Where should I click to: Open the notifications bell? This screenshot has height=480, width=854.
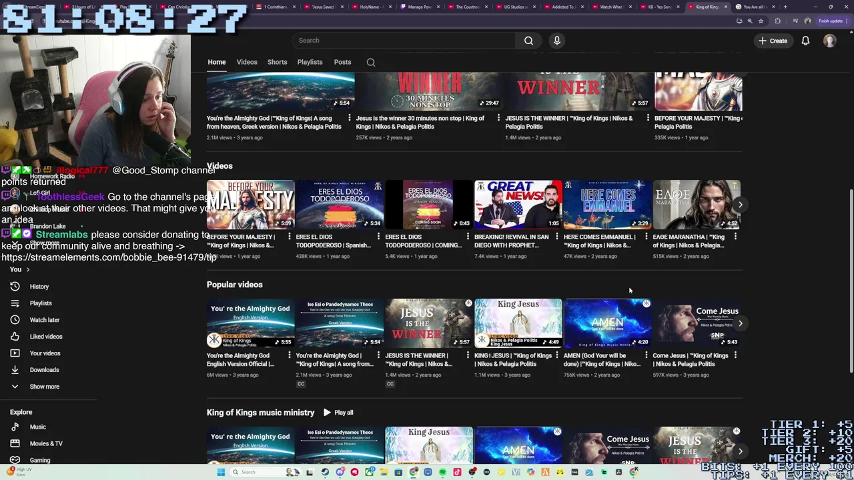coord(805,41)
